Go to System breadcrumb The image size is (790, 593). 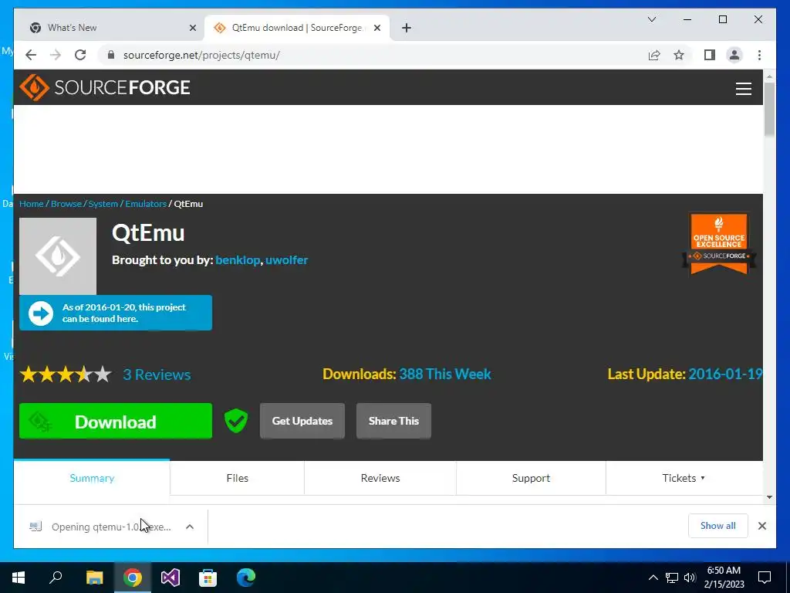coord(103,204)
